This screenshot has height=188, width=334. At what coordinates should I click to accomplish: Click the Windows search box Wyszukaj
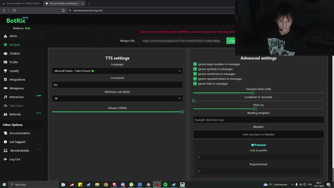tap(33, 185)
